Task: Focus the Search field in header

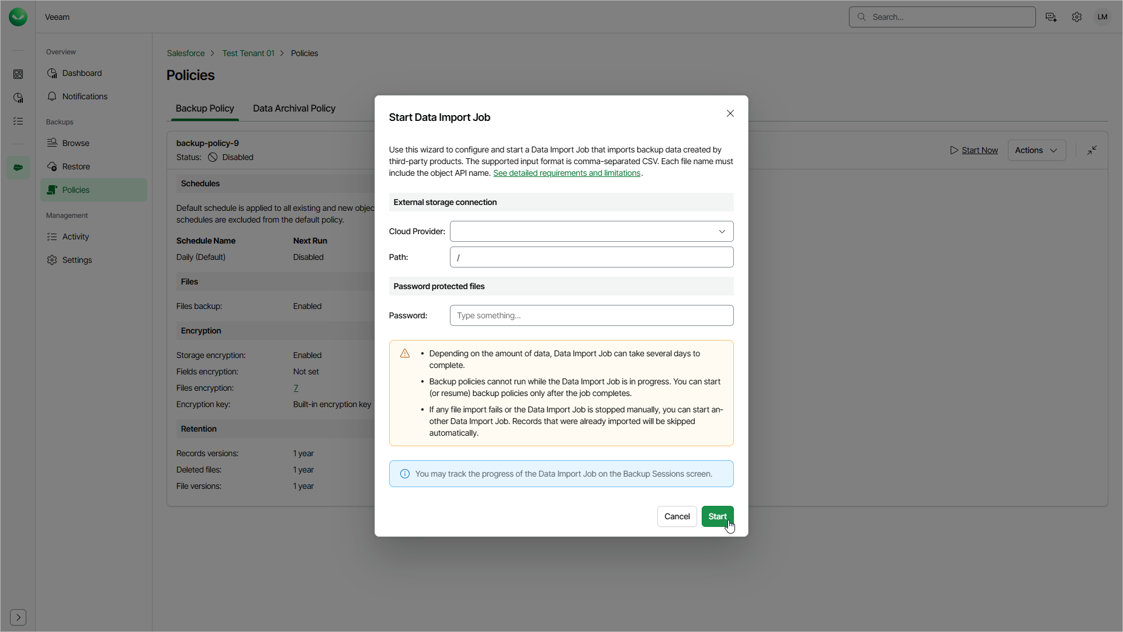Action: (x=942, y=17)
